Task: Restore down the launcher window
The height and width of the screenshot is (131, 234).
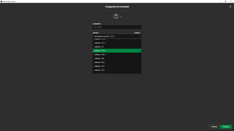Action: point(225,1)
